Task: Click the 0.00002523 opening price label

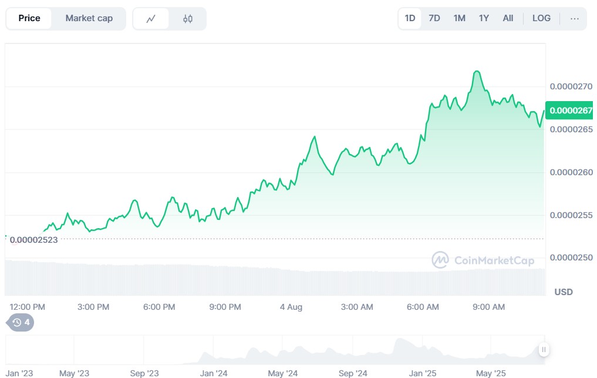Action: [x=33, y=240]
